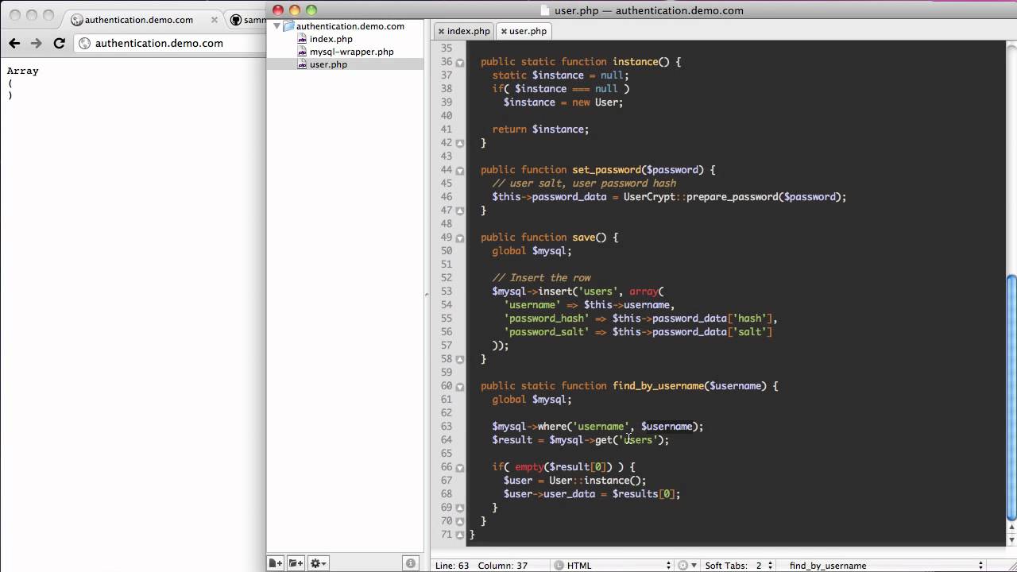The width and height of the screenshot is (1017, 572).
Task: Click the globe icon in browser address bar
Action: [85, 44]
